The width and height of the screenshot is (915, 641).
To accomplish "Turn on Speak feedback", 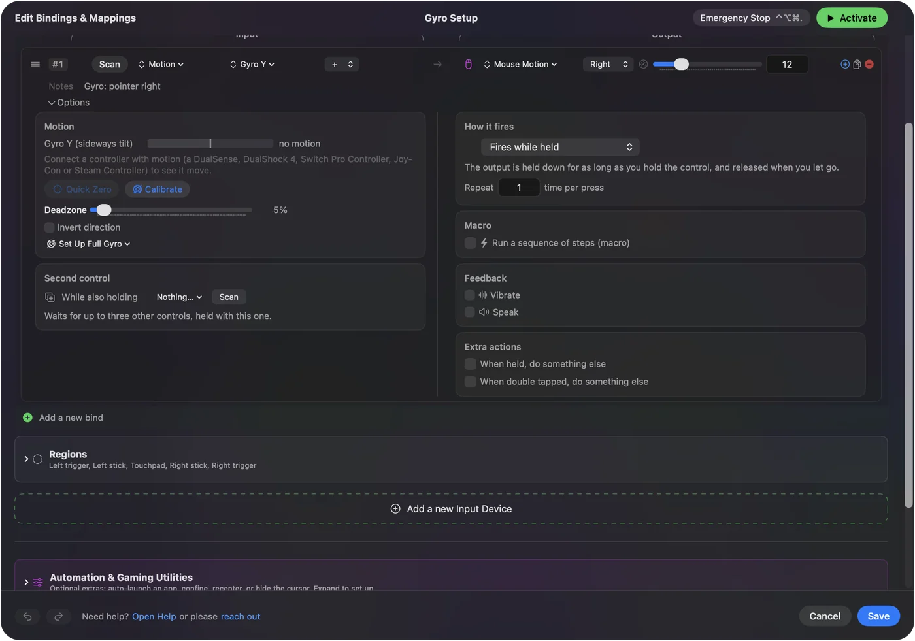I will click(x=469, y=312).
